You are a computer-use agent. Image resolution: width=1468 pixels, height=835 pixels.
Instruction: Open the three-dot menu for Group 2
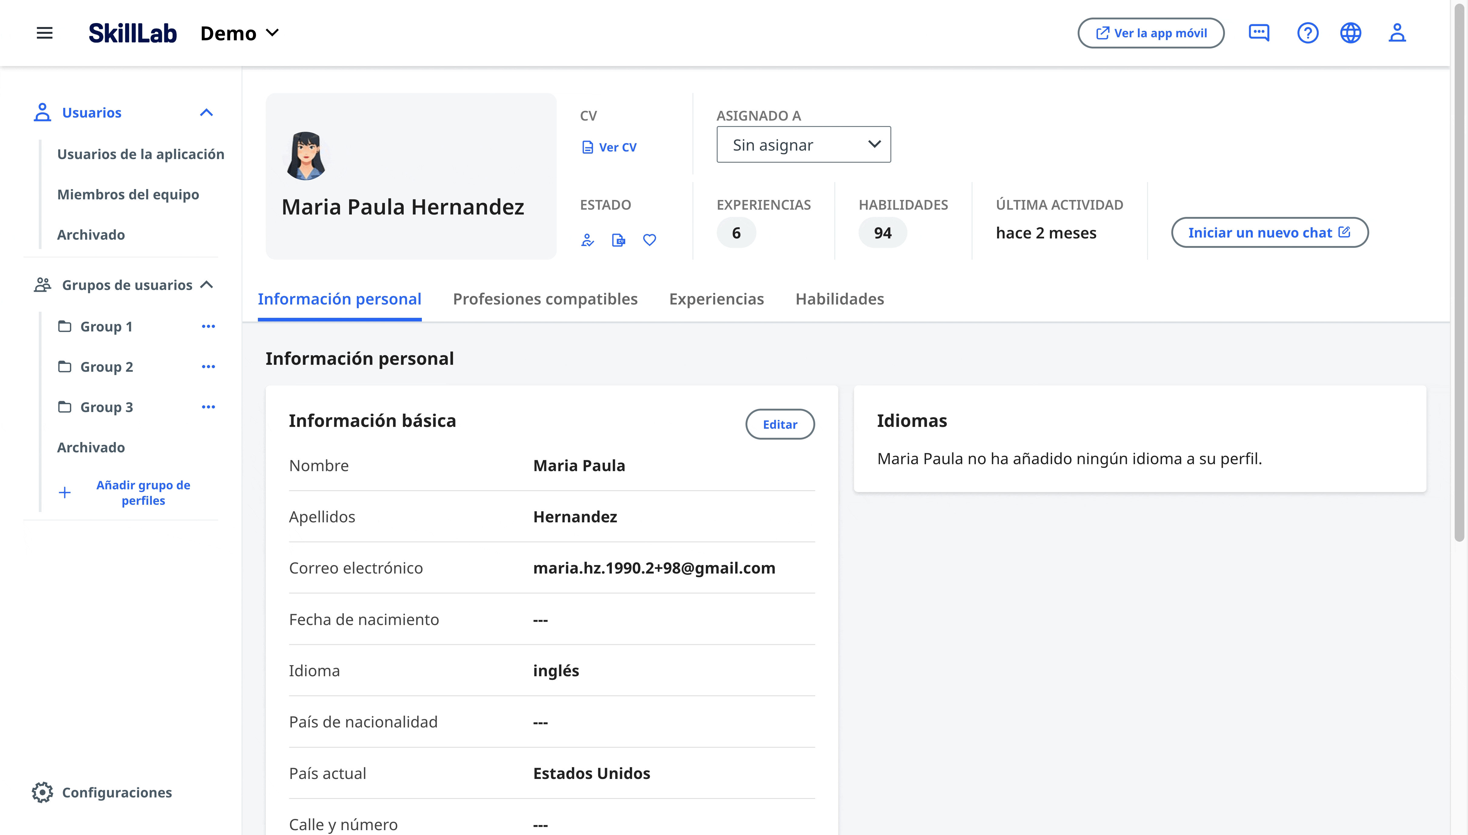208,367
